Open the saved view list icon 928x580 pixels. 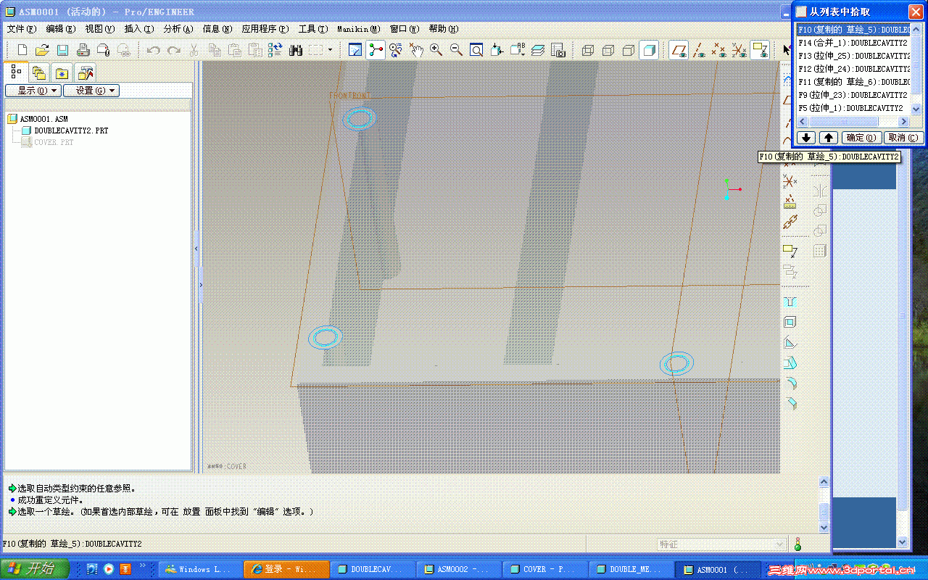(518, 50)
